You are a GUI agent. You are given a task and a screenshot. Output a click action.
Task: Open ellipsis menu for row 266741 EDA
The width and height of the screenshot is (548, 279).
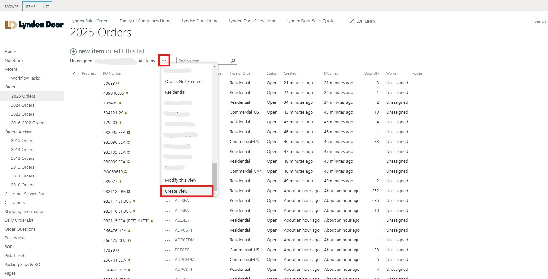click(x=167, y=260)
